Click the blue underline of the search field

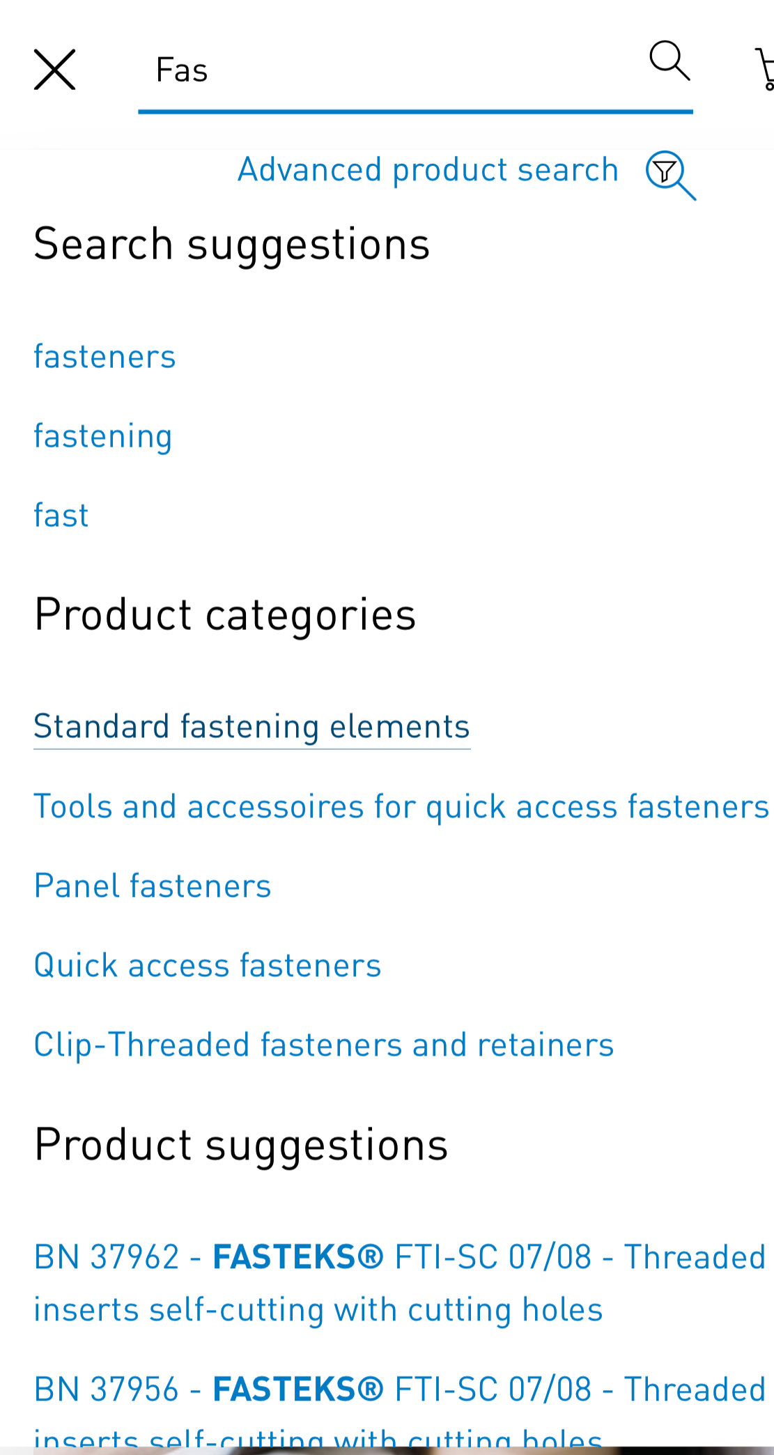(x=415, y=110)
